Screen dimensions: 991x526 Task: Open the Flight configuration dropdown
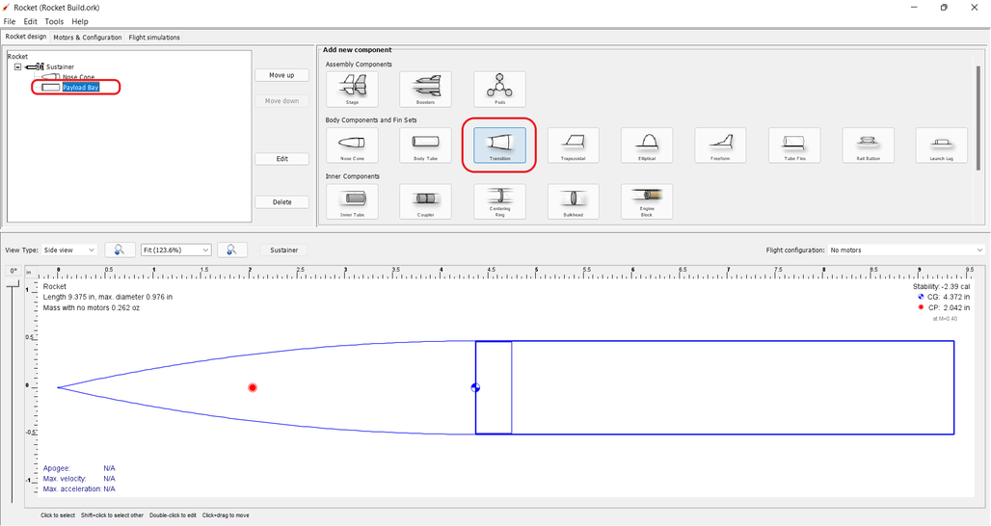point(905,250)
